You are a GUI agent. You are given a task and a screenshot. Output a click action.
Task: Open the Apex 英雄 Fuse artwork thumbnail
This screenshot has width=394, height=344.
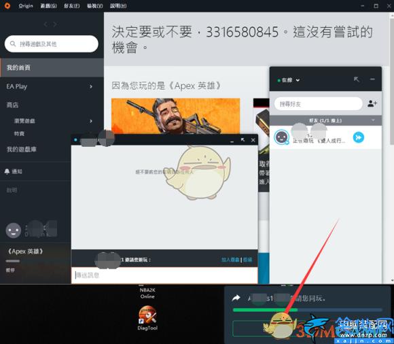click(175, 116)
